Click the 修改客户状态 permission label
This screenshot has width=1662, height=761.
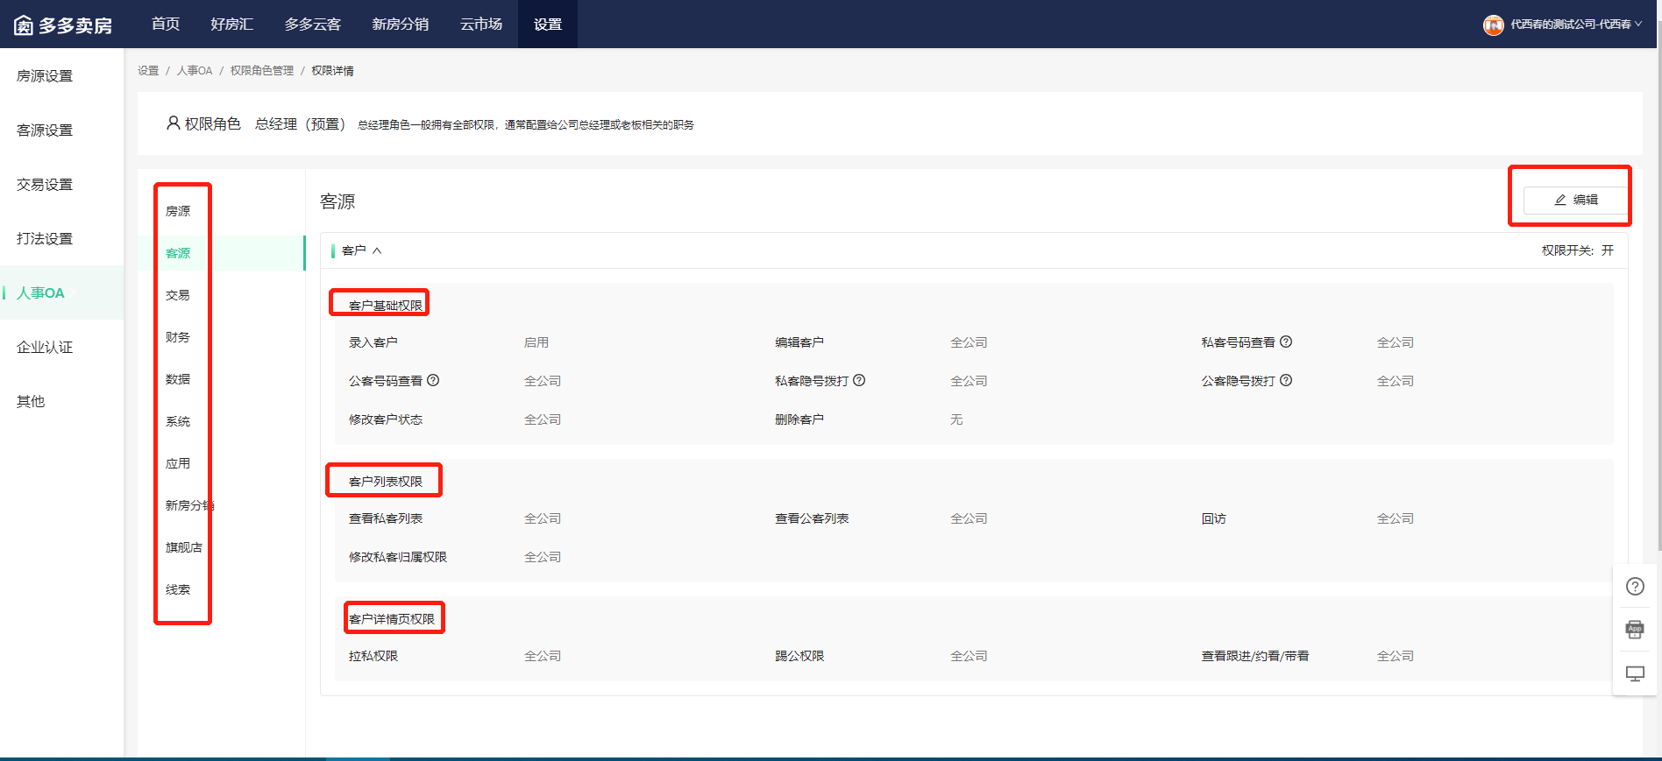pos(386,419)
